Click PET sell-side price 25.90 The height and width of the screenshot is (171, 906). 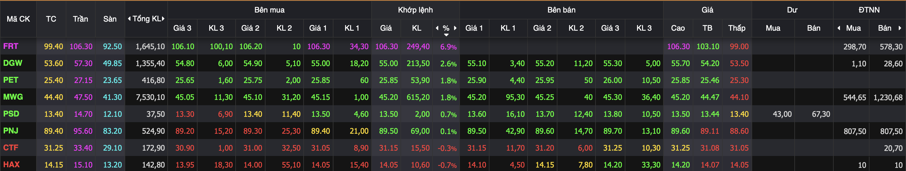click(477, 80)
